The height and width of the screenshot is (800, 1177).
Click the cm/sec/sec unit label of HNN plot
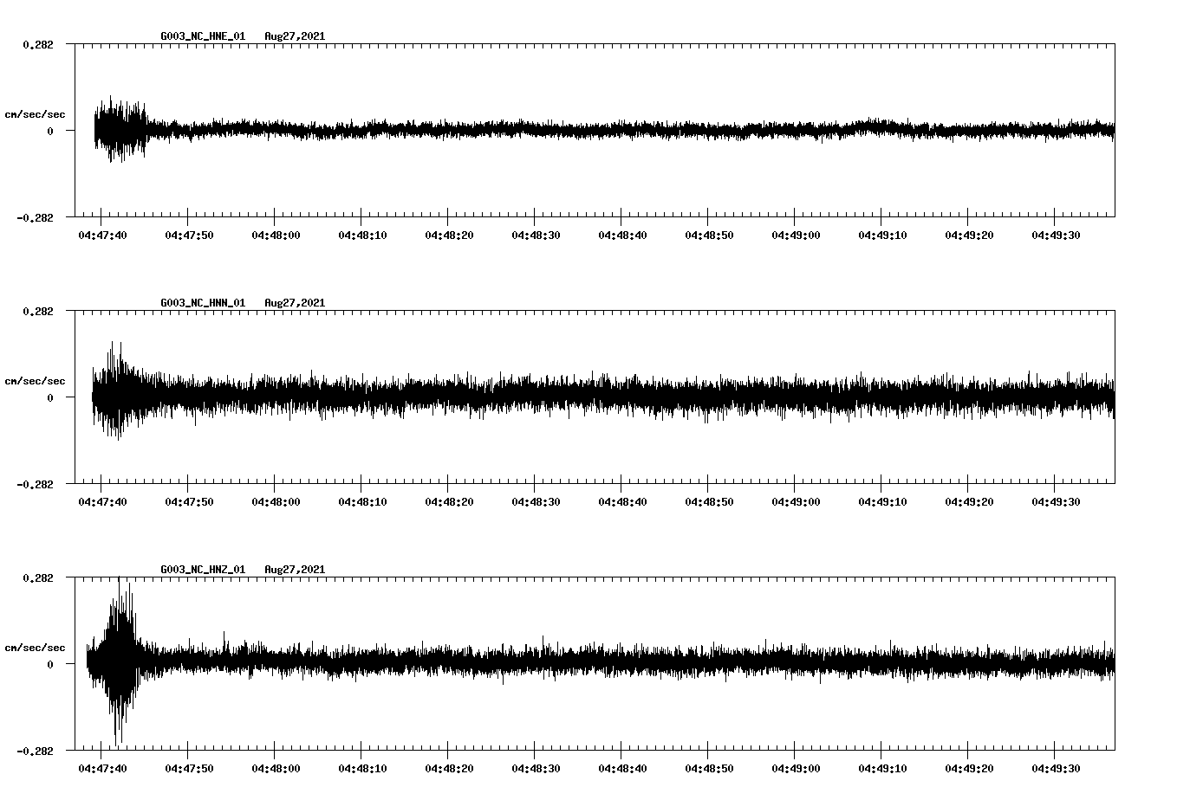point(36,381)
